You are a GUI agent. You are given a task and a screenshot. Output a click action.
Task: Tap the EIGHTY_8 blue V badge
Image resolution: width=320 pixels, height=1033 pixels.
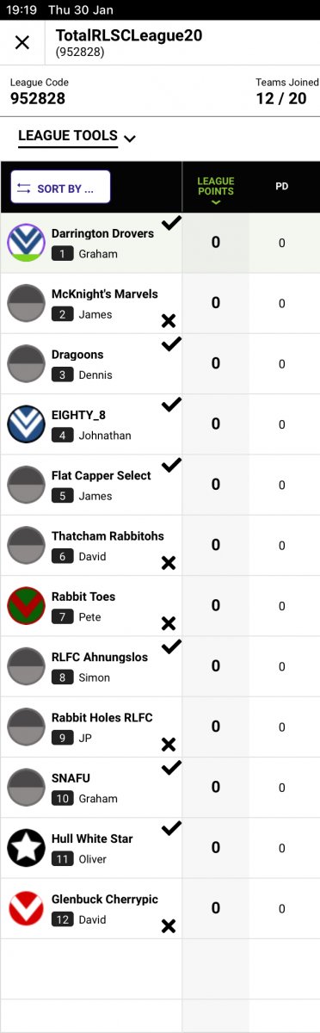tap(26, 424)
